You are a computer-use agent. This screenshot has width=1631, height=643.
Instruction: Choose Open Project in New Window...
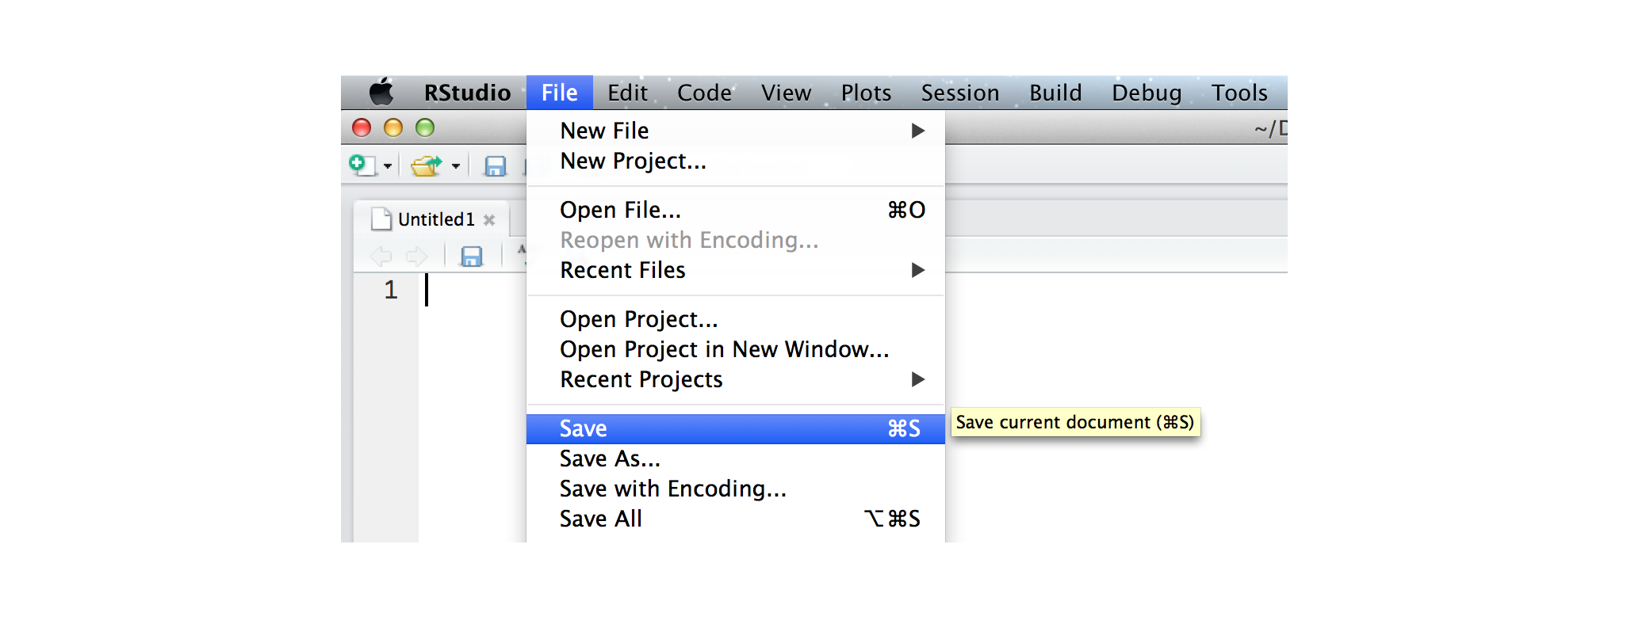pyautogui.click(x=724, y=349)
